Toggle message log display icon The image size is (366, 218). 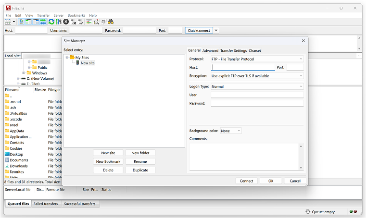pos(21,22)
